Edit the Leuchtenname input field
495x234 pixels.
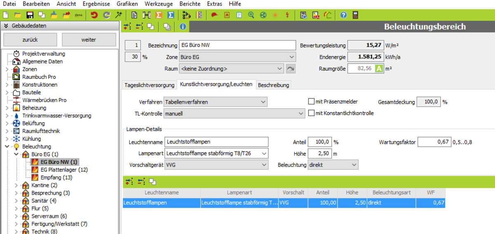click(216, 142)
